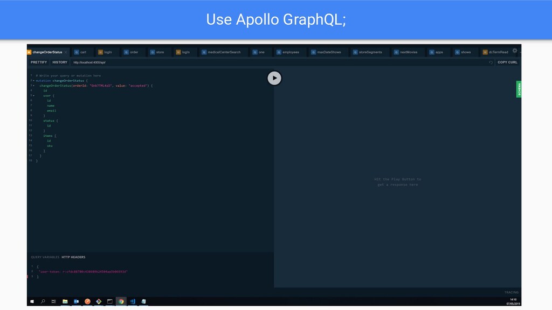Click the PRETTIFY button

pyautogui.click(x=39, y=62)
